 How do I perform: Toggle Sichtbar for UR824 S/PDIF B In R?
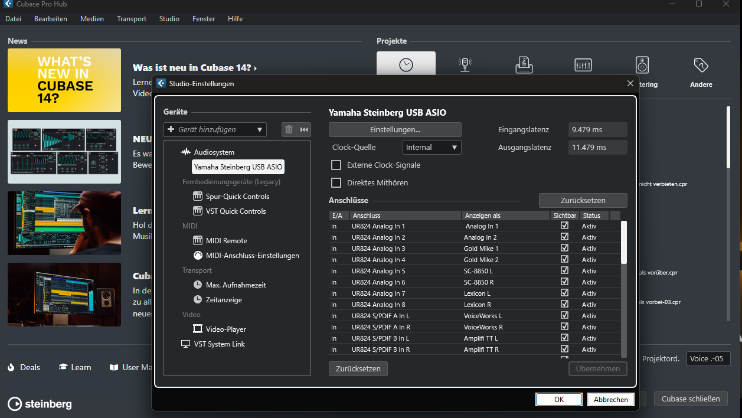point(564,349)
